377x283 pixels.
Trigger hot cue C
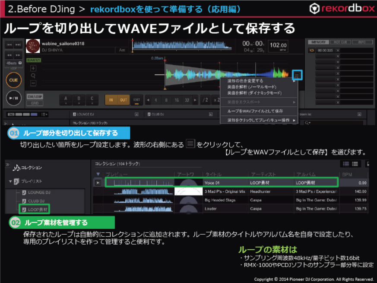click(x=92, y=100)
